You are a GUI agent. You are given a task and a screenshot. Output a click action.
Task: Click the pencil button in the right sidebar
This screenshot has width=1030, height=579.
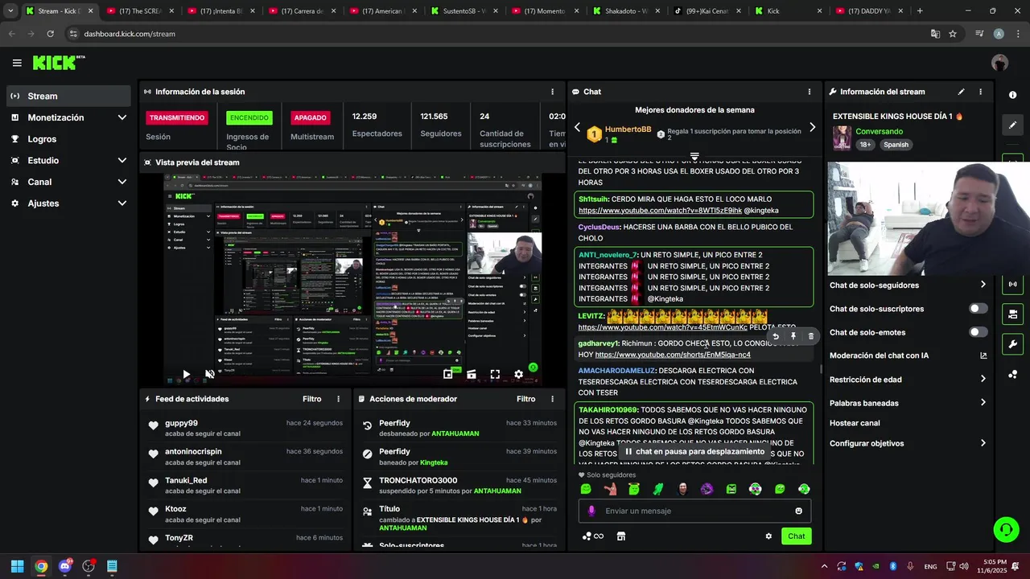[1012, 125]
